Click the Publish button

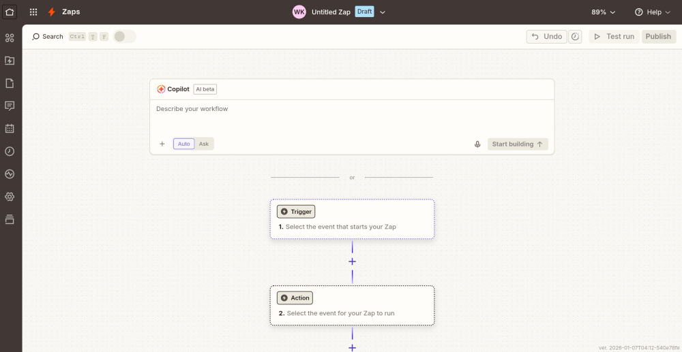(658, 37)
